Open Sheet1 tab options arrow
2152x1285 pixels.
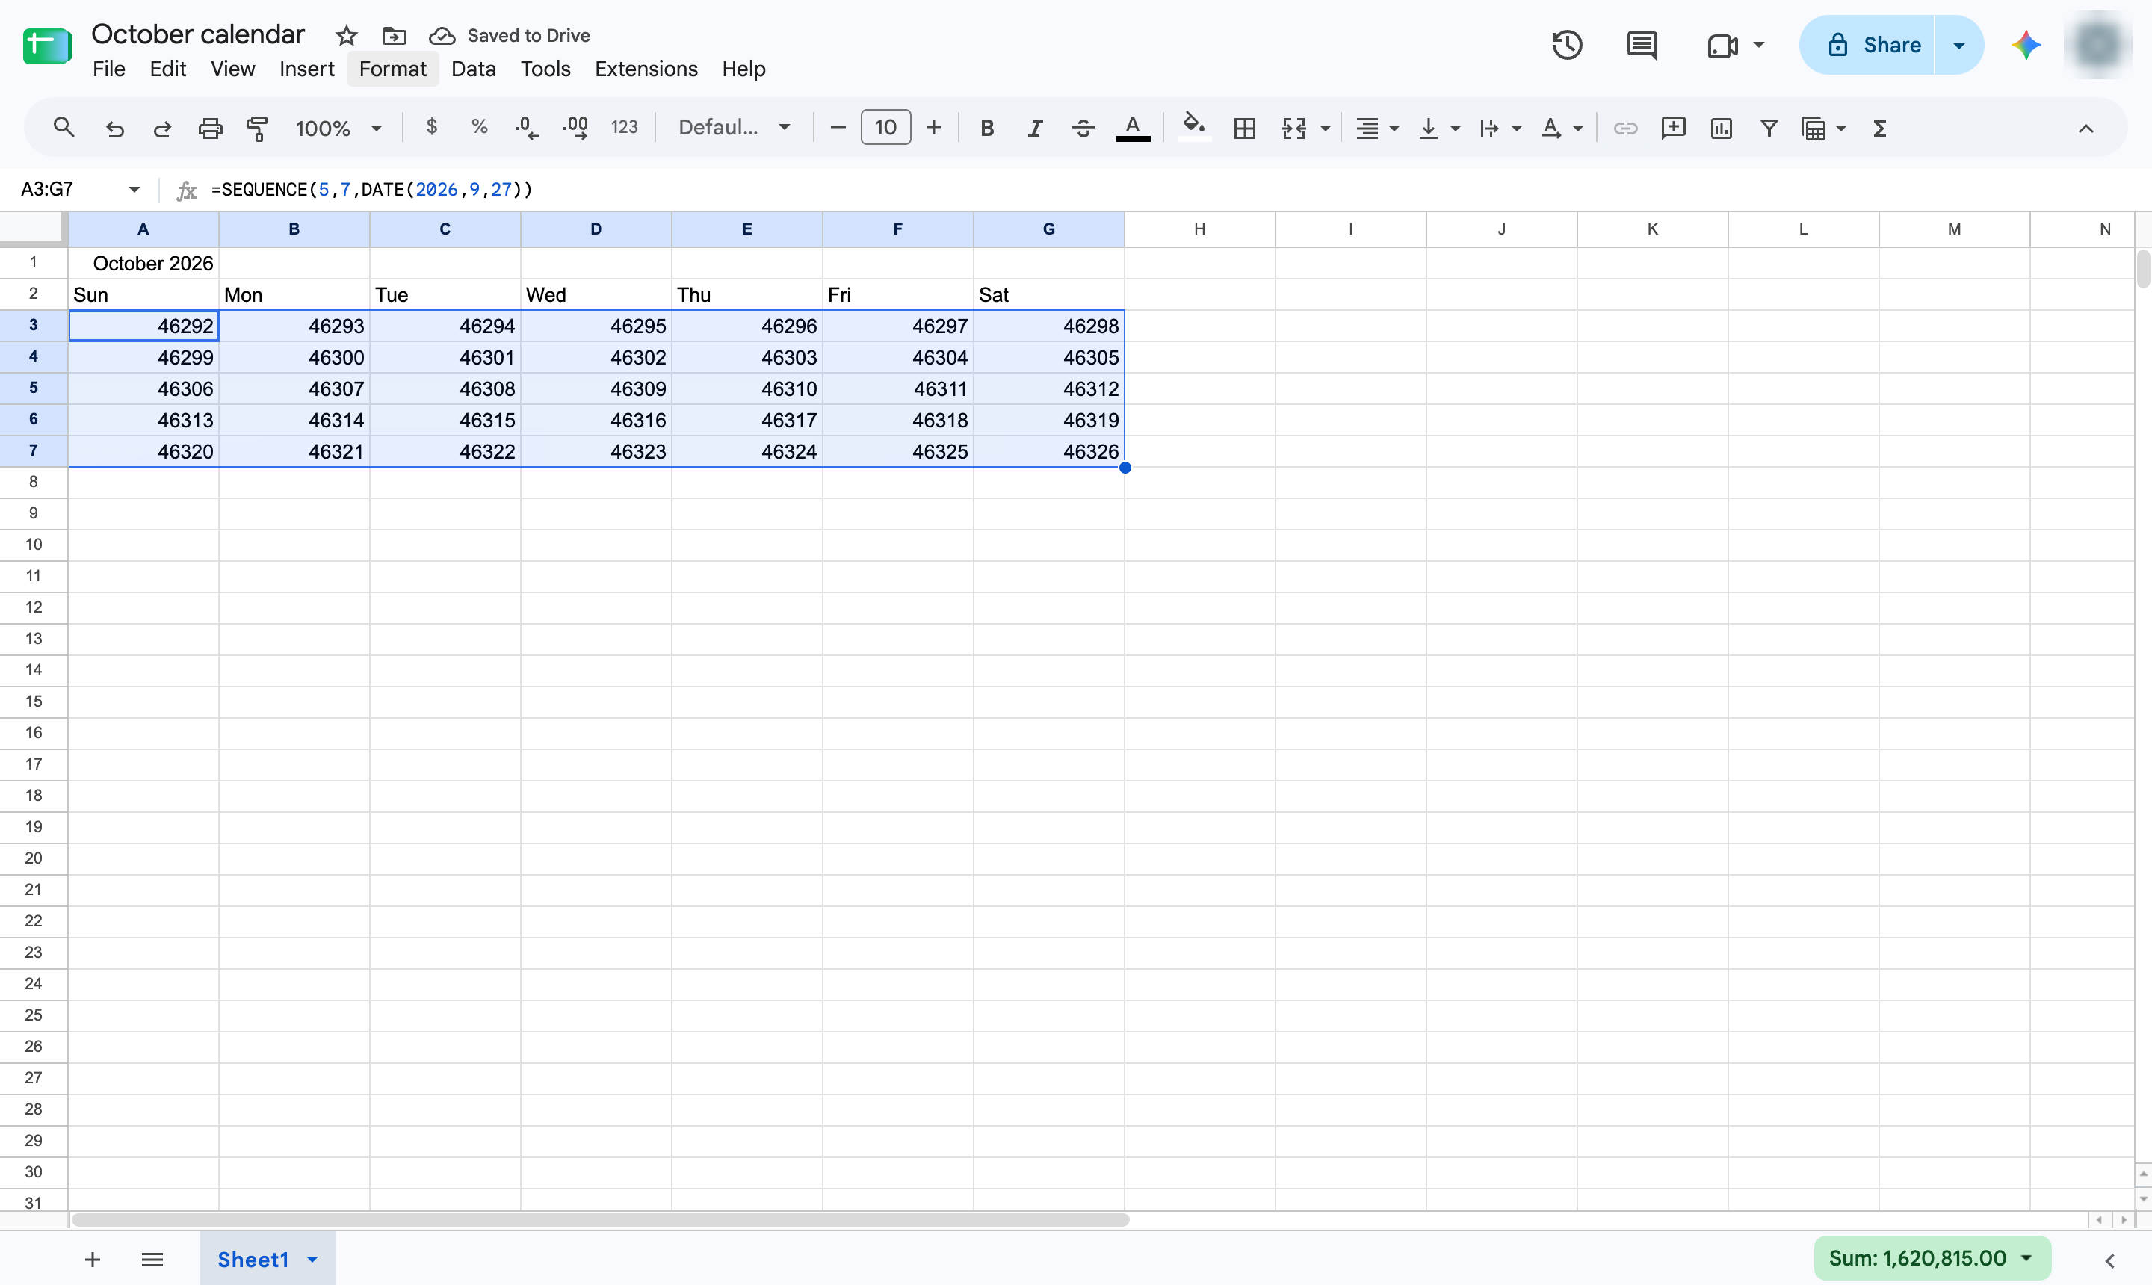coord(312,1260)
